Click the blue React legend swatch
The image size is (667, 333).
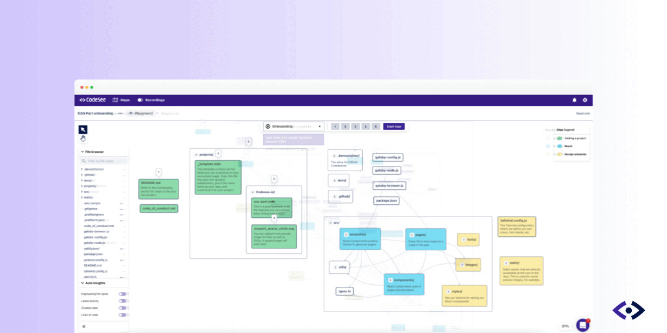tap(560, 146)
